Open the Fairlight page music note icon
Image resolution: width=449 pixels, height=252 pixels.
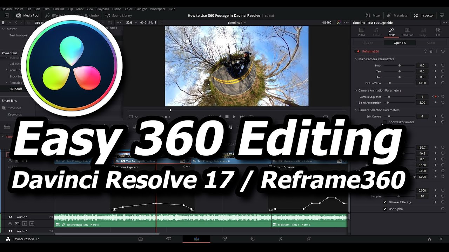tap(281, 239)
